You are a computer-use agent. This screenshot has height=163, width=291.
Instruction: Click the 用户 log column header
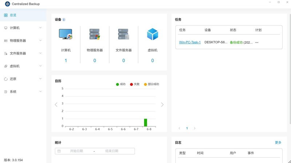pyautogui.click(x=233, y=153)
